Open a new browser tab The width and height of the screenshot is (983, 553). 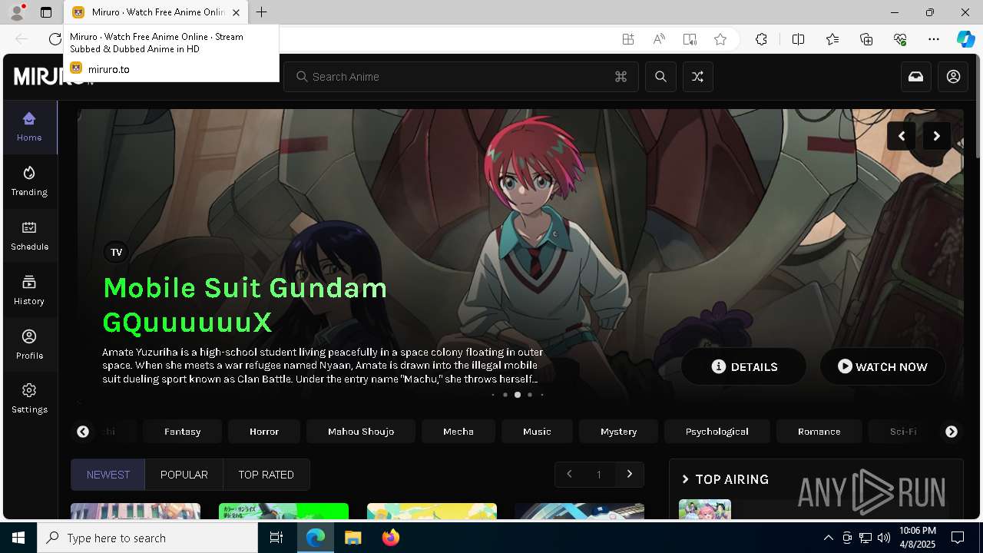pos(262,12)
